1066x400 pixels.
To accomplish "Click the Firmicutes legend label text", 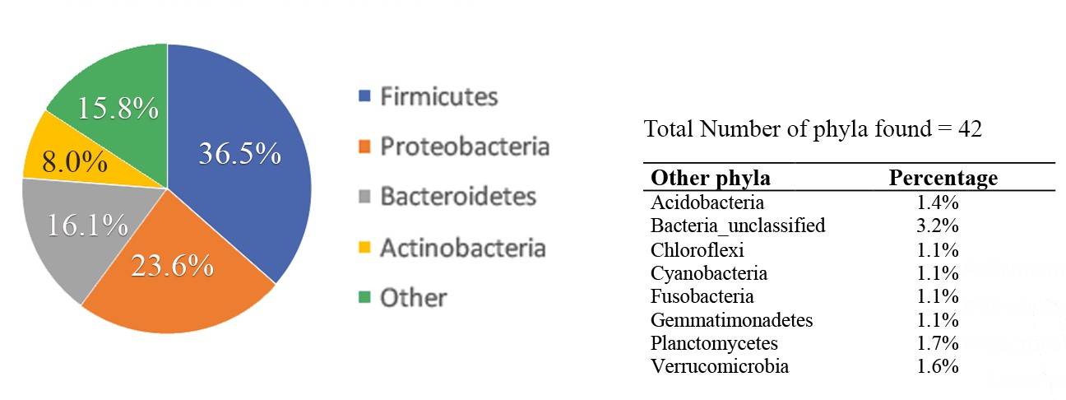I will (438, 97).
